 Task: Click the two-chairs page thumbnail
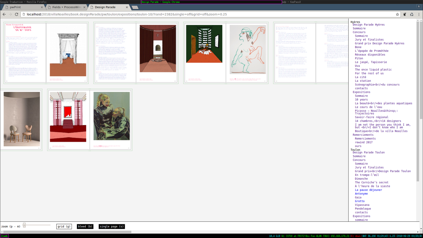click(x=21, y=120)
